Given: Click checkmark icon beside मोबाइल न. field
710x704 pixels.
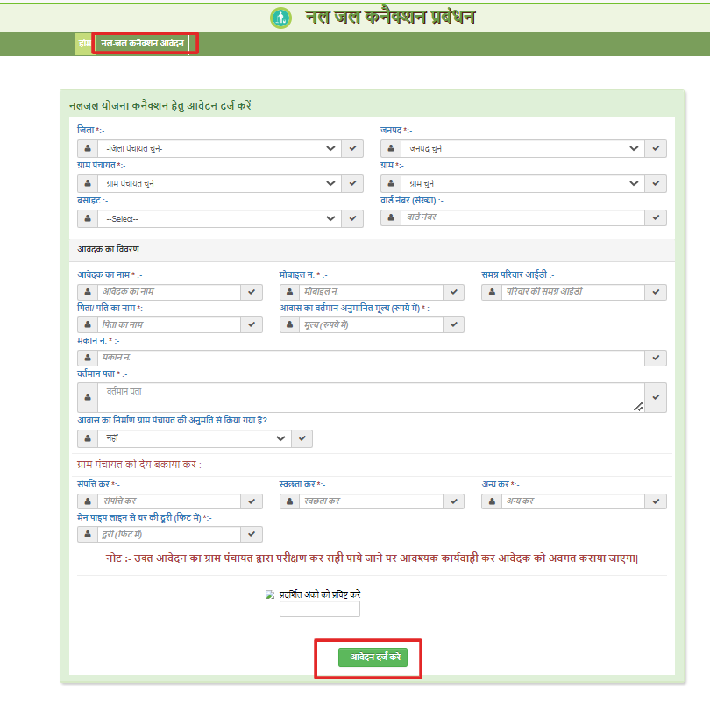Looking at the screenshot, I should click(454, 292).
